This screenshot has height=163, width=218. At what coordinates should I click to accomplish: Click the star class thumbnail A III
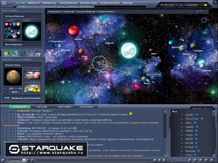[x=12, y=26]
